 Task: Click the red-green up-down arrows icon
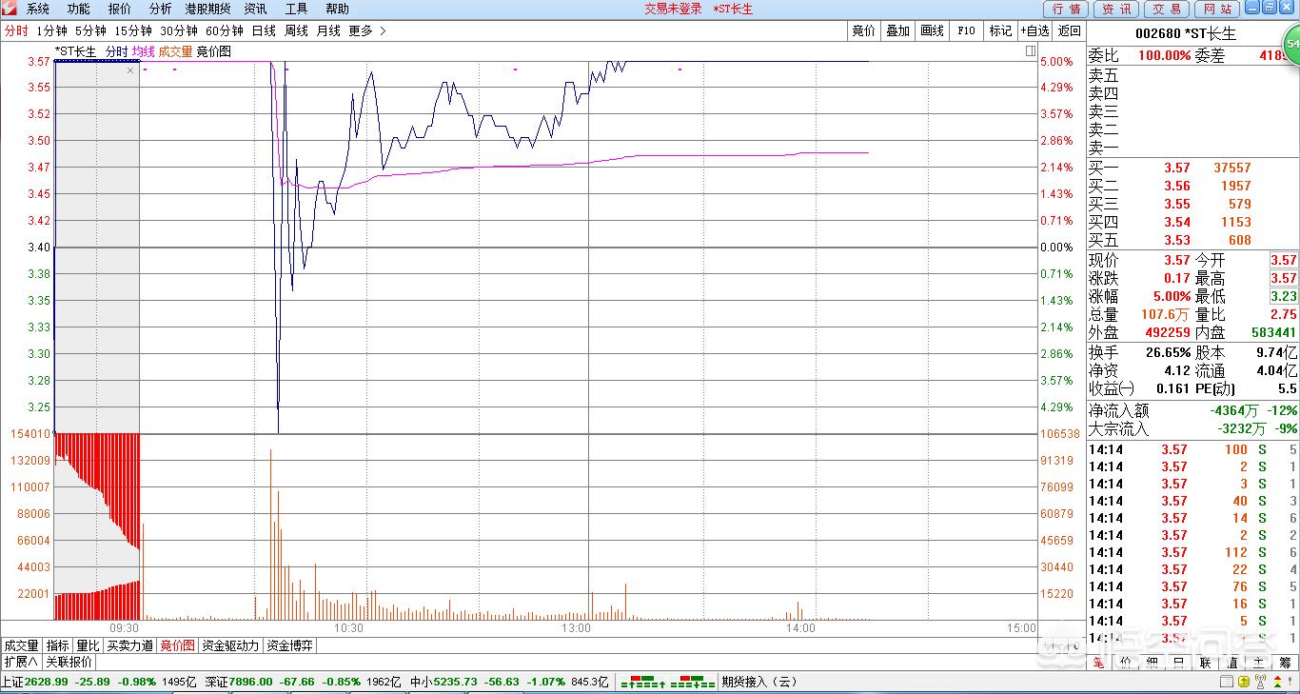[1279, 682]
